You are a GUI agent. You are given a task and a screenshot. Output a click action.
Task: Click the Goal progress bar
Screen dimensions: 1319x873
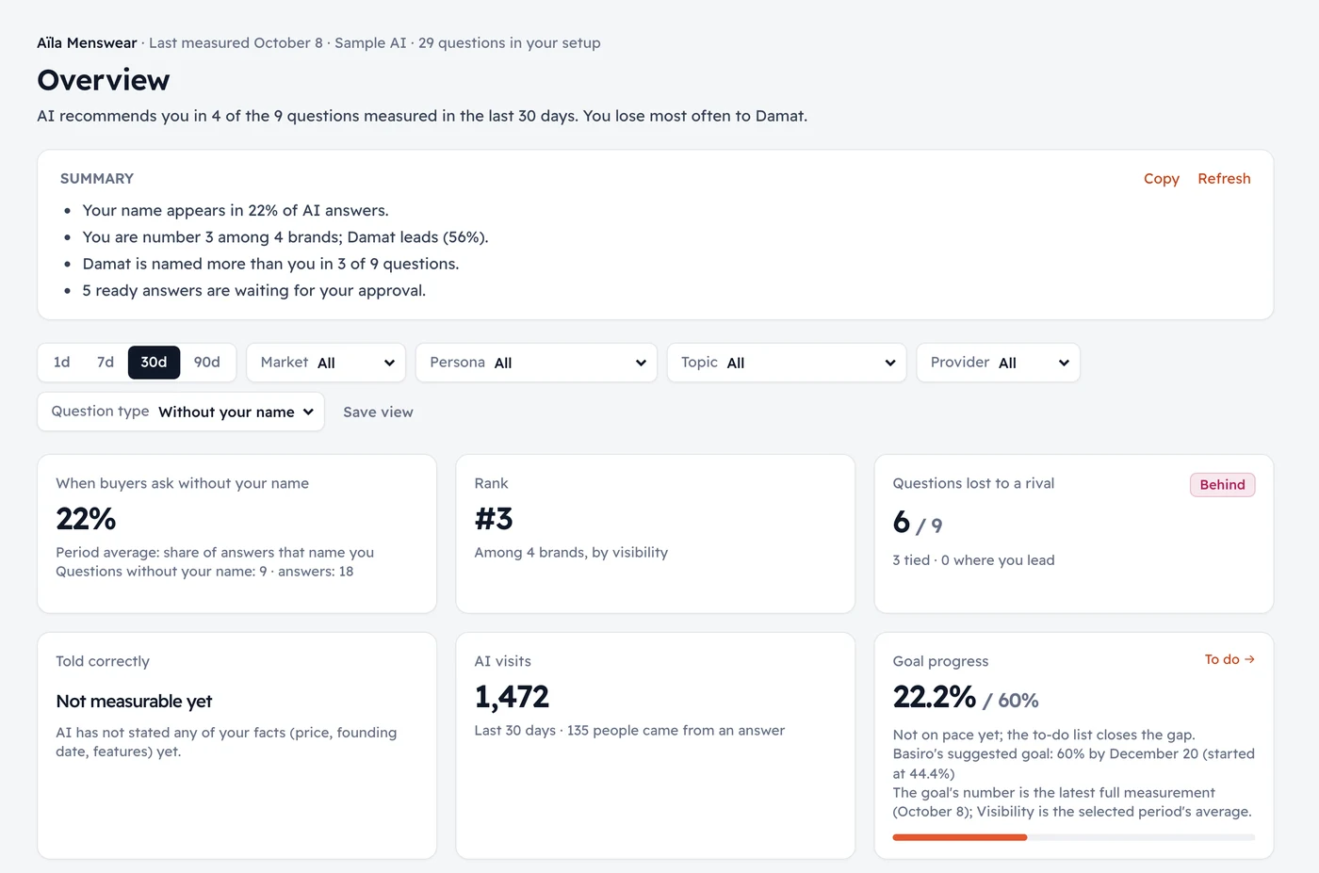pyautogui.click(x=1073, y=837)
